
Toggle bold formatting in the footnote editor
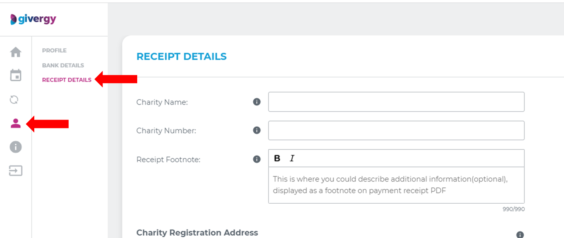(277, 158)
